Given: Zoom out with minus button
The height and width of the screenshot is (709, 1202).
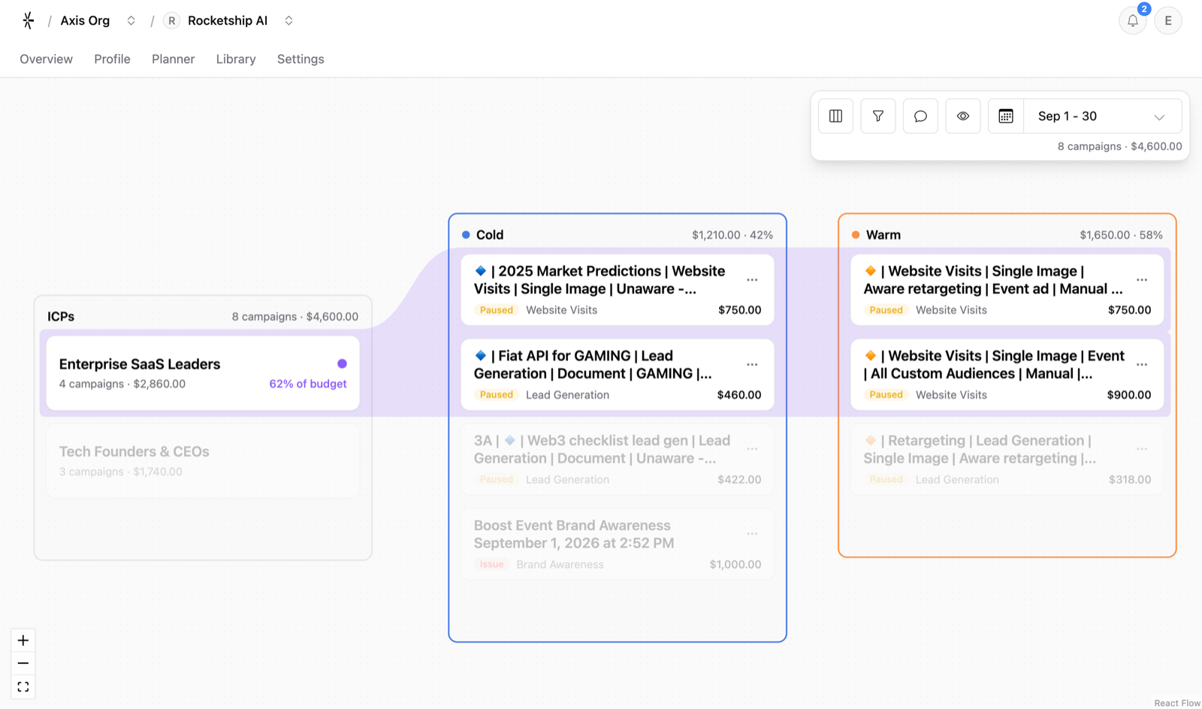Looking at the screenshot, I should pyautogui.click(x=23, y=663).
